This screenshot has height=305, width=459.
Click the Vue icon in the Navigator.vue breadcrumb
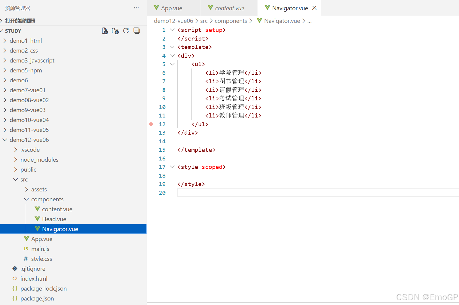(259, 20)
